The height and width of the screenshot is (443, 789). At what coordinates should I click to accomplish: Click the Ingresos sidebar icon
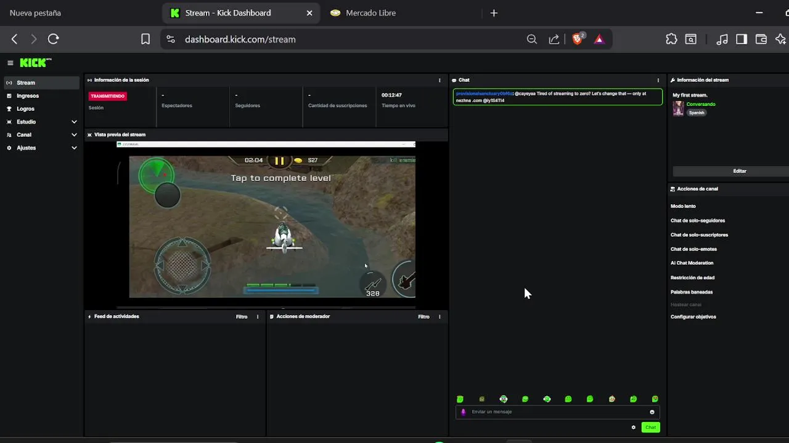[9, 96]
